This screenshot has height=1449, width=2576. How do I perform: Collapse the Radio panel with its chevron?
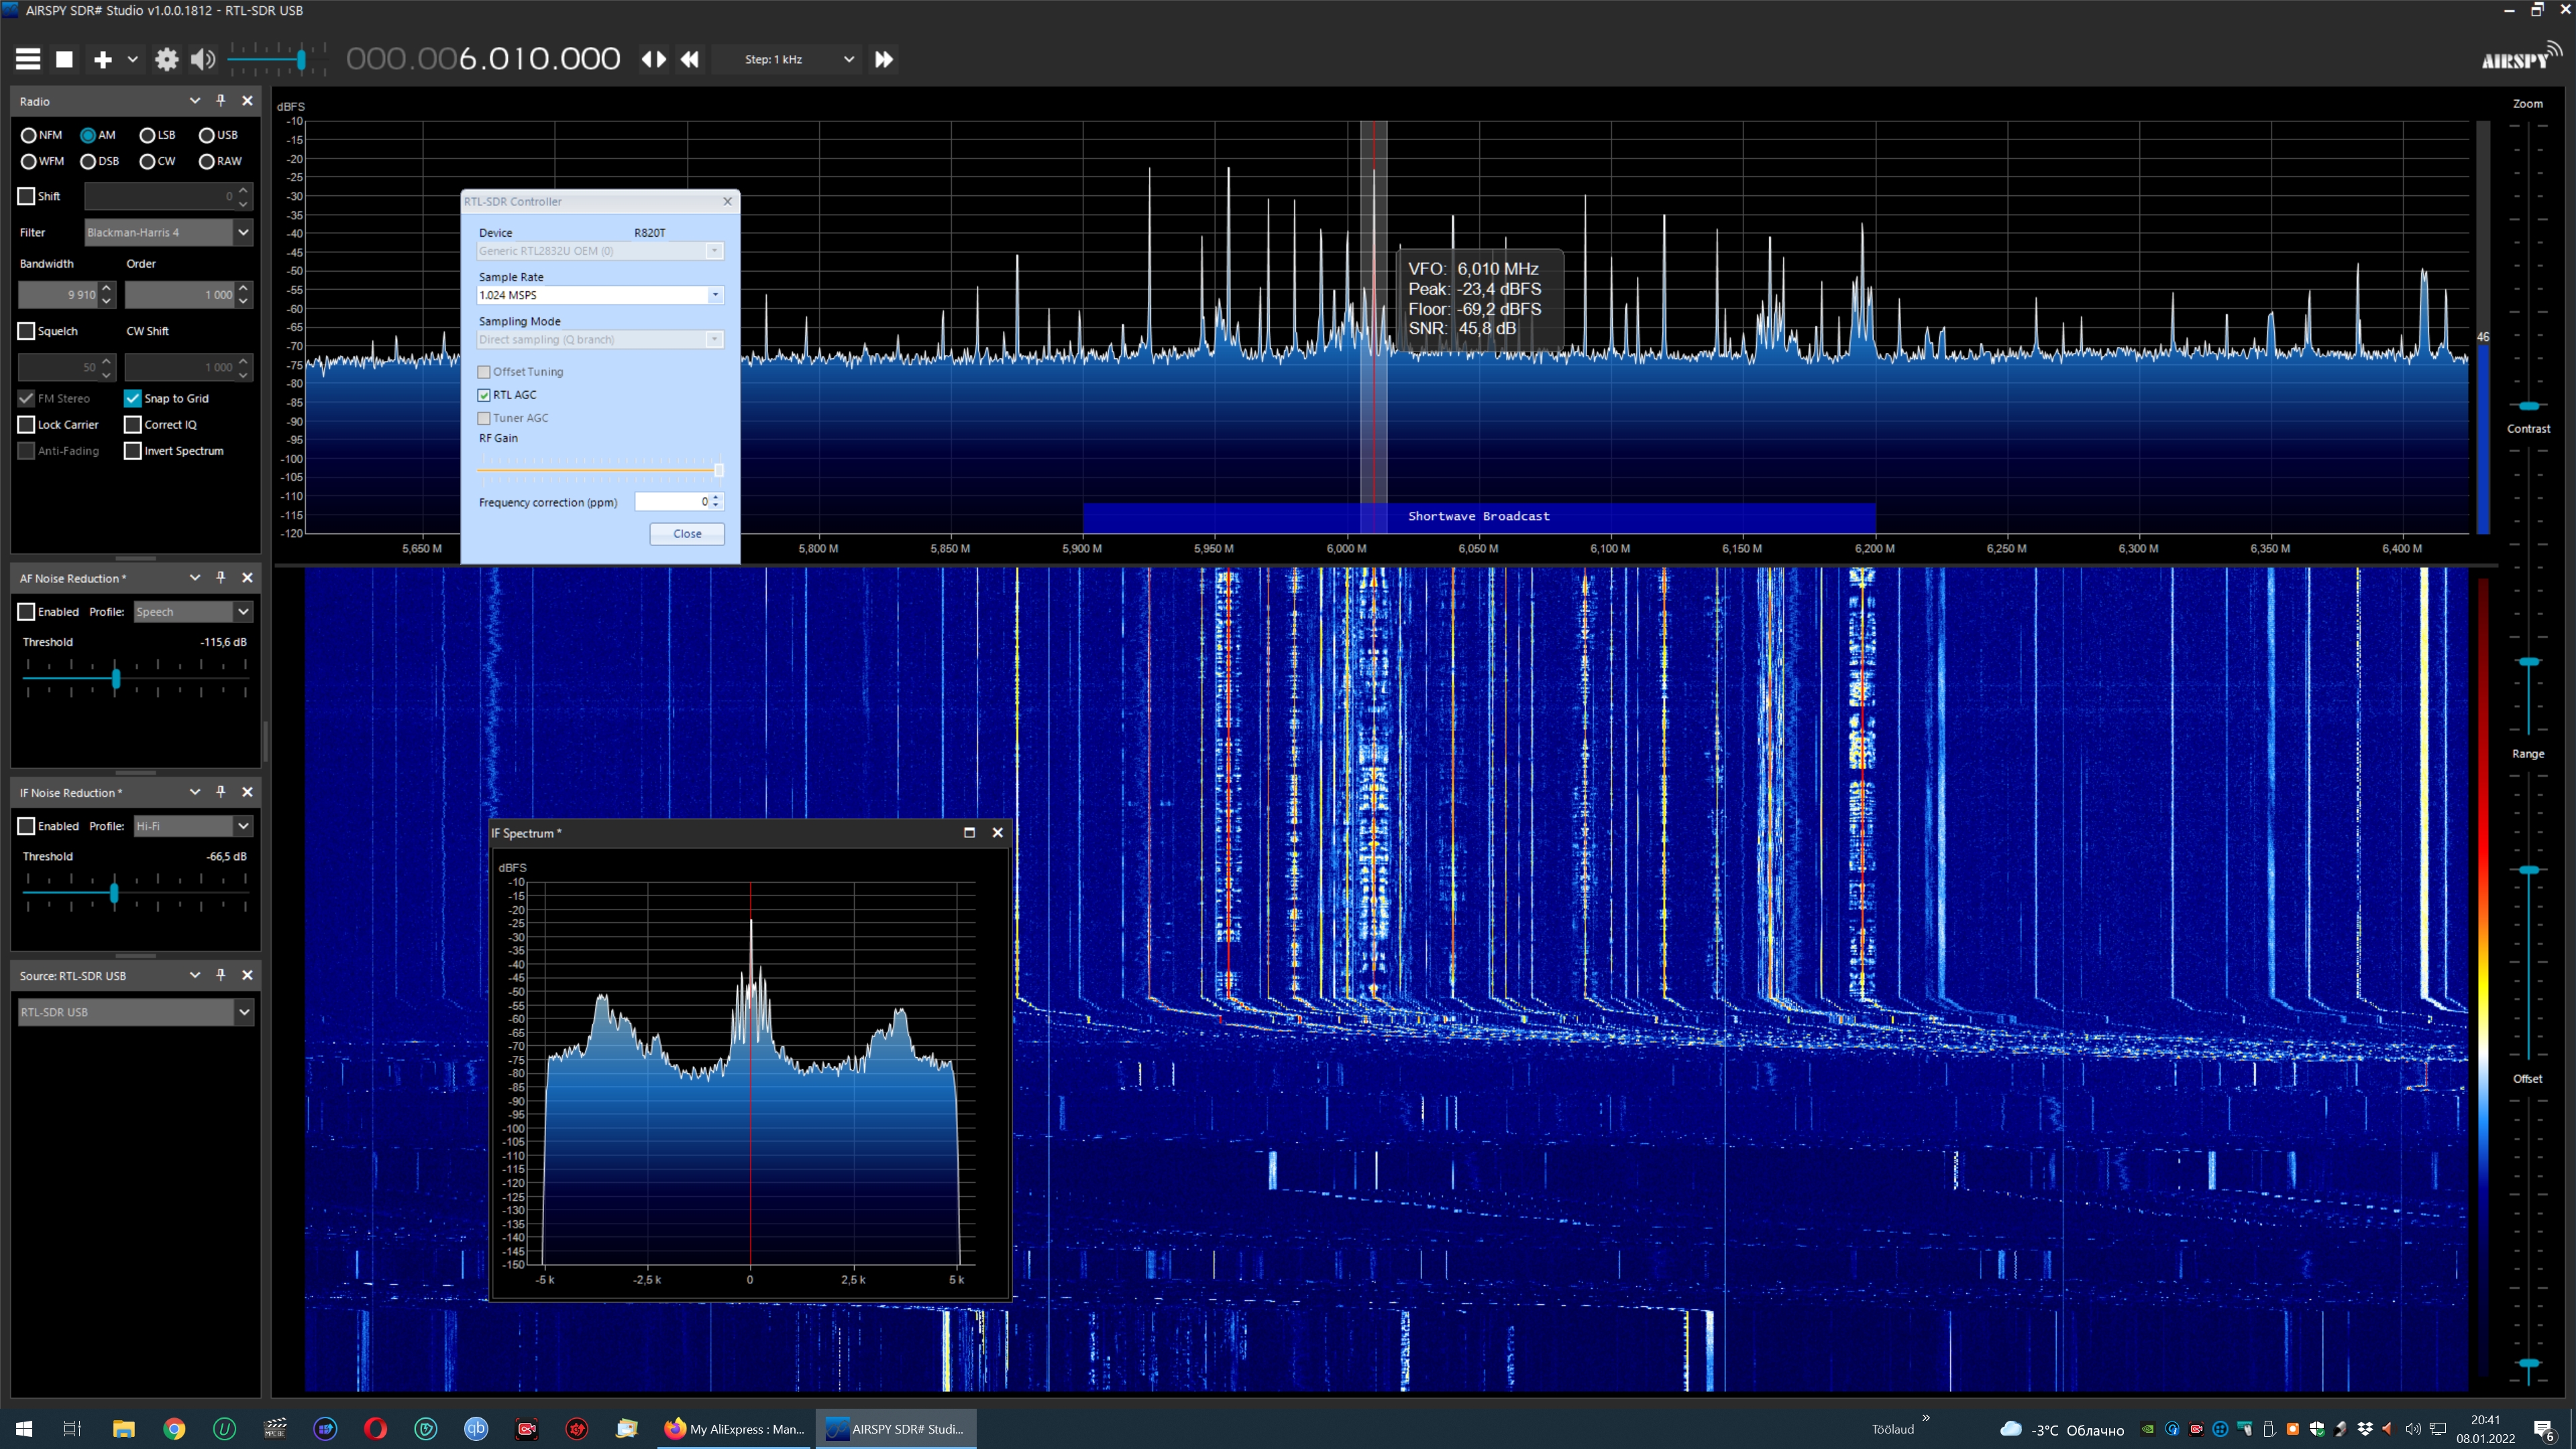point(195,100)
